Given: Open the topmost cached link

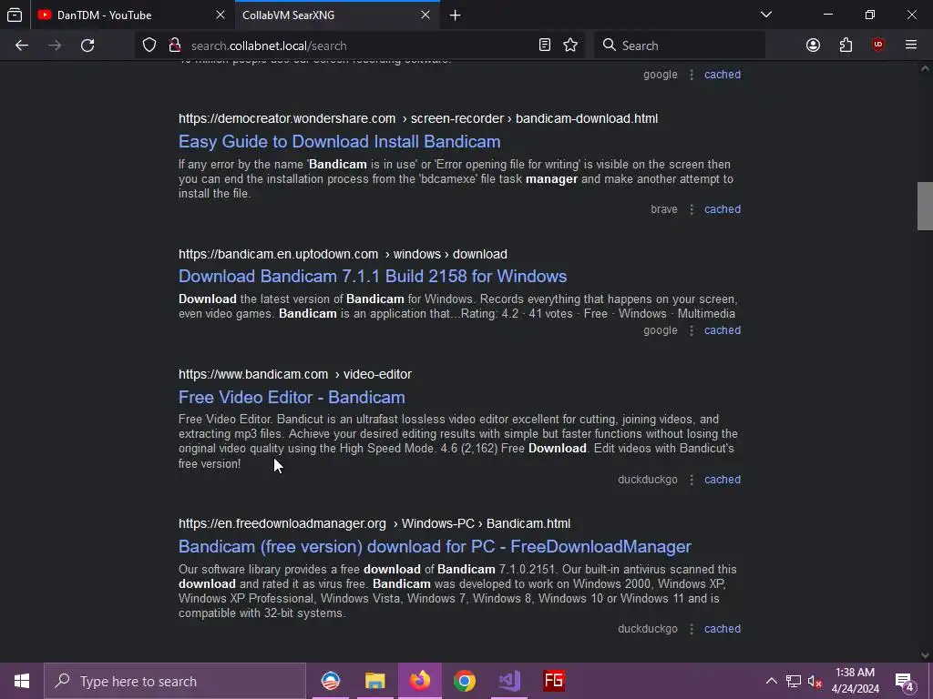Looking at the screenshot, I should pos(723,75).
